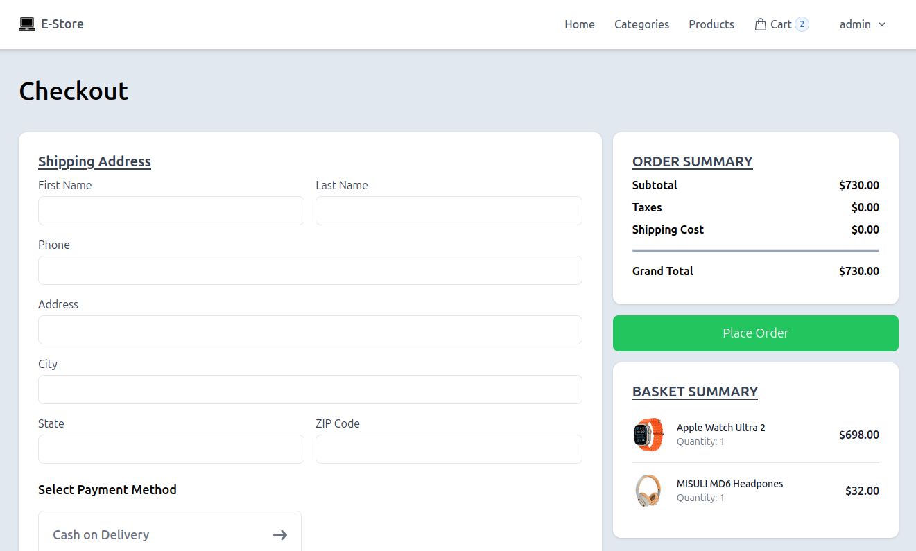
Task: Click the Address text field
Action: 309,330
